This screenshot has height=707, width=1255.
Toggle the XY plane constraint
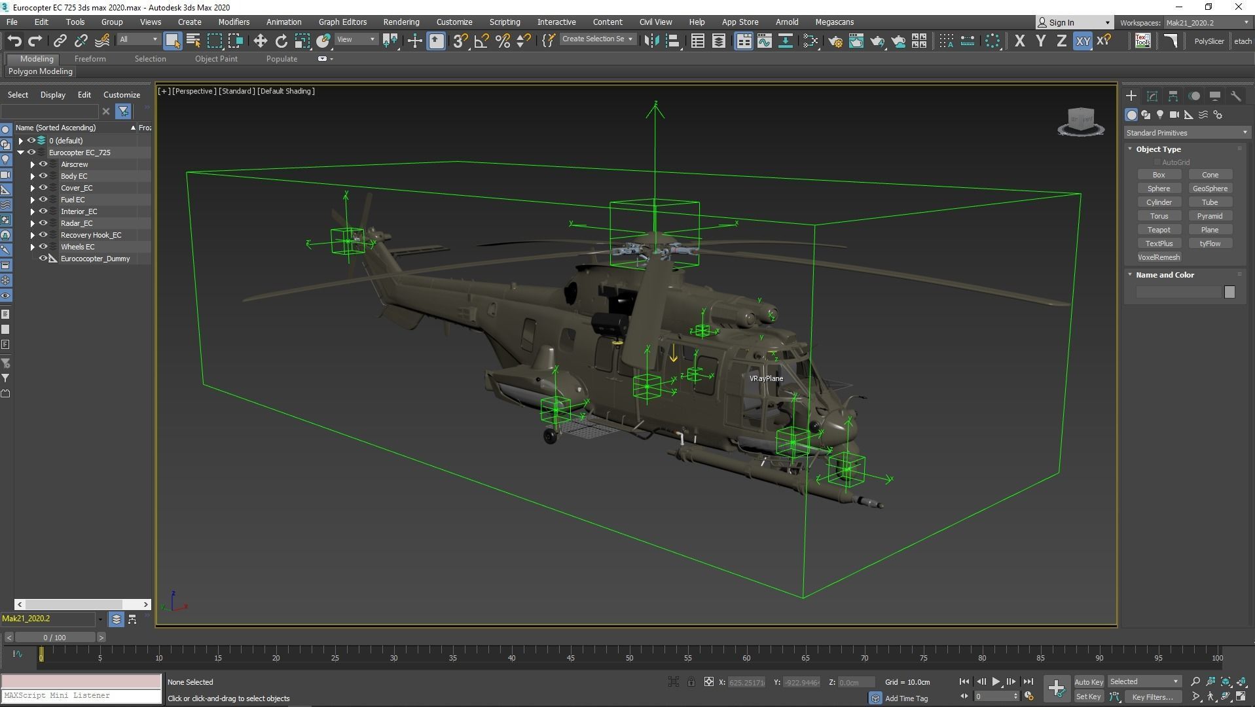(1083, 41)
